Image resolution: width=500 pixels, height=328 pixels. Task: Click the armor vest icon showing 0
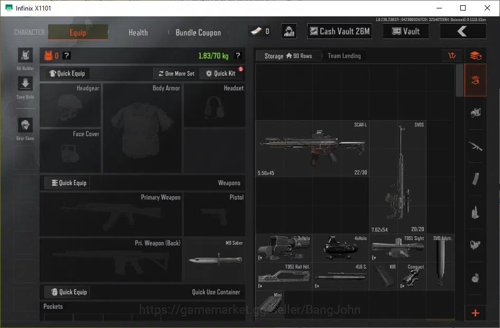coord(48,56)
